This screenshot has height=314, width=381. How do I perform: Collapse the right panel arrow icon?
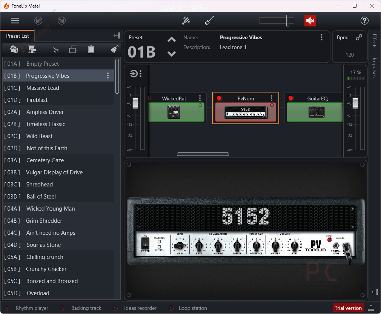click(x=375, y=292)
